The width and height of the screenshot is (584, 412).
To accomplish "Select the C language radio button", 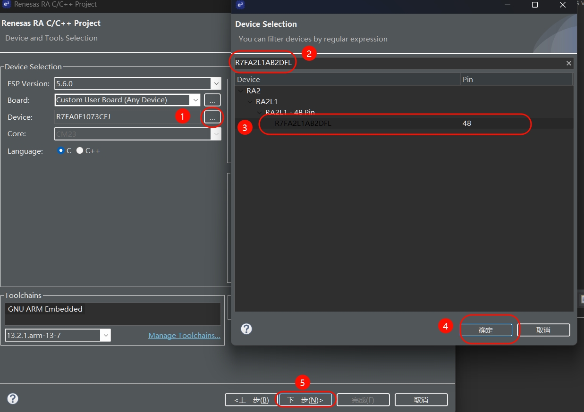I will 60,151.
